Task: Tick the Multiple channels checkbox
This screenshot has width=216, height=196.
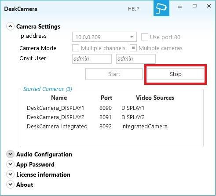Action: [x=76, y=48]
